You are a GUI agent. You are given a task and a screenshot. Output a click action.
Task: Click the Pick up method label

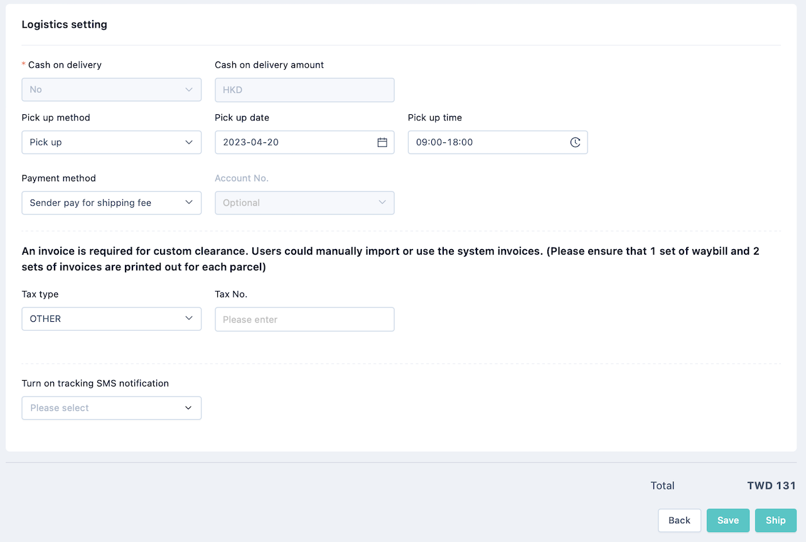click(56, 117)
